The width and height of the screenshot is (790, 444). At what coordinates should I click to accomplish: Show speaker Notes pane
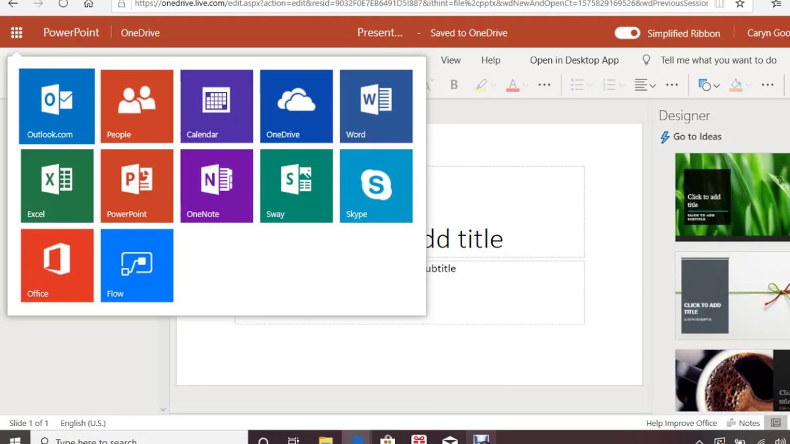pos(743,423)
